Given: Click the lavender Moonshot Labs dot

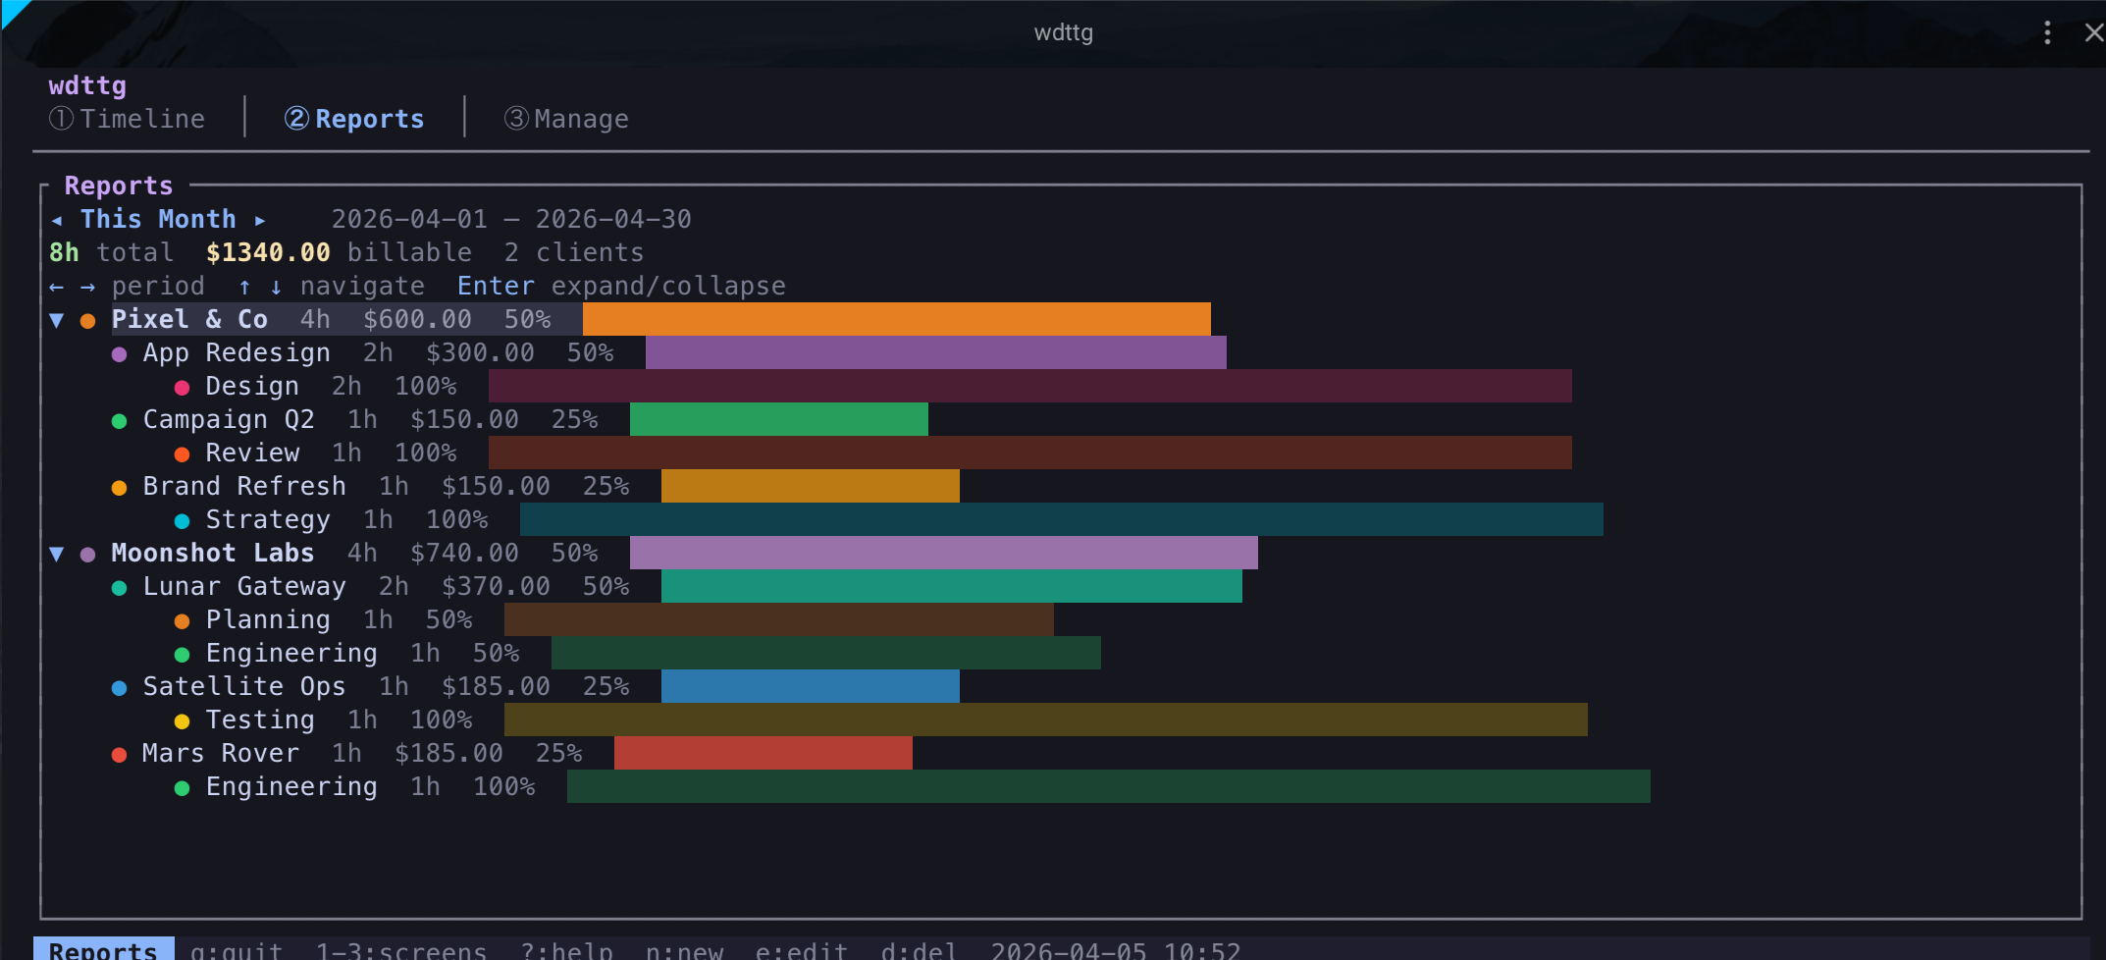Looking at the screenshot, I should coord(87,555).
